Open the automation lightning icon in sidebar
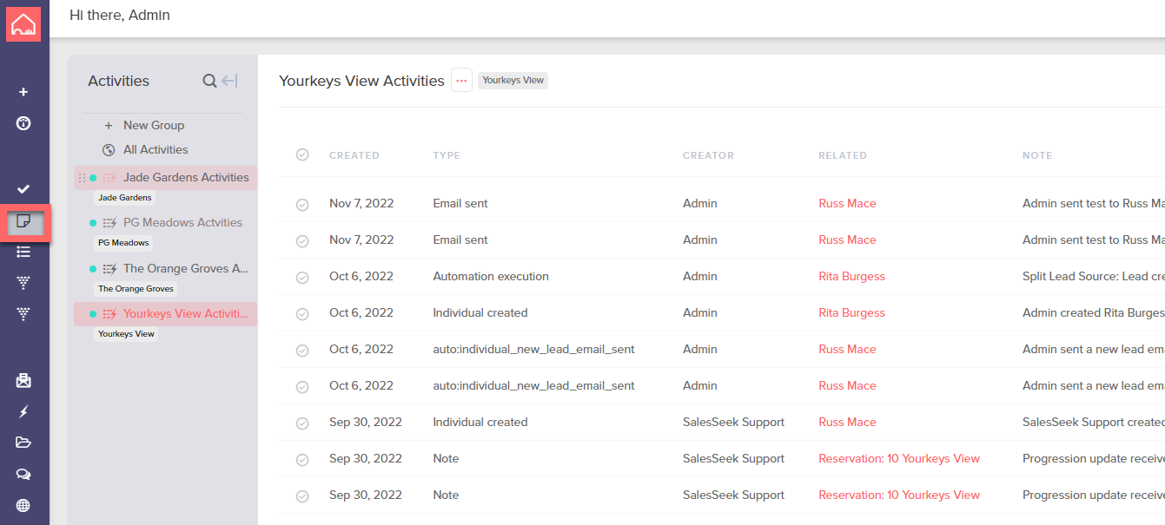Viewport: 1165px width, 525px height. [23, 411]
